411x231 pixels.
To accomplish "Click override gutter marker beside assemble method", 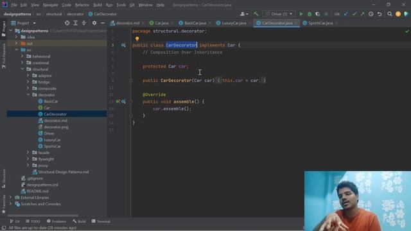I will 118,101.
